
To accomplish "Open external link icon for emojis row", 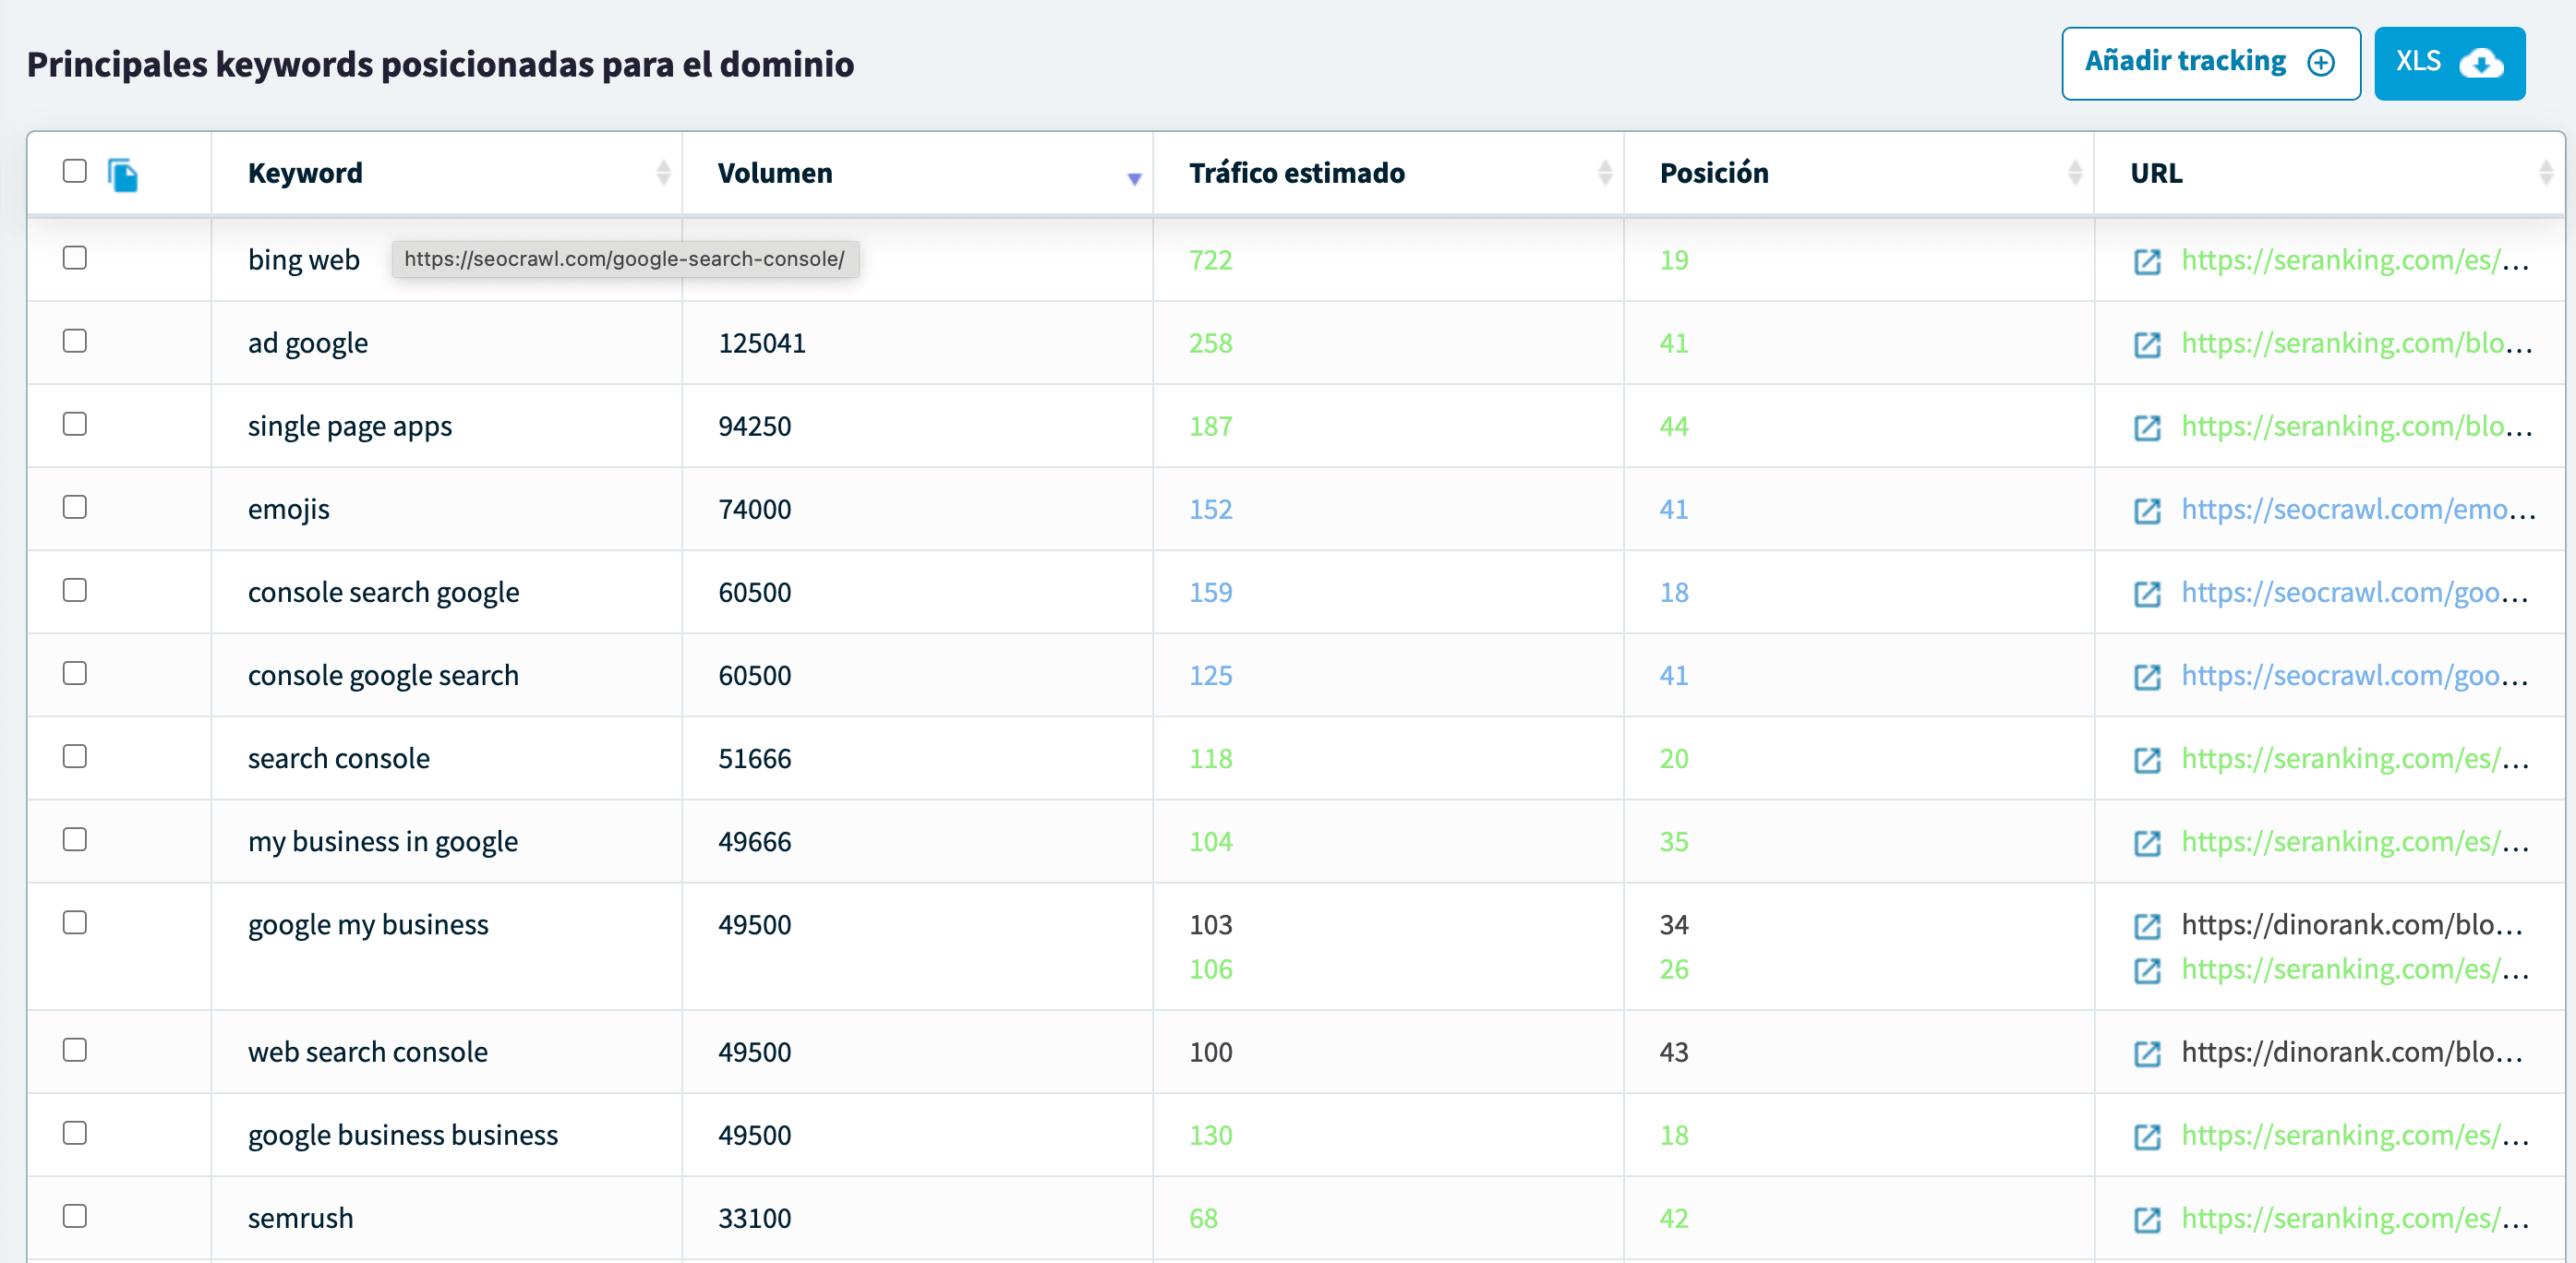I will (x=2147, y=511).
